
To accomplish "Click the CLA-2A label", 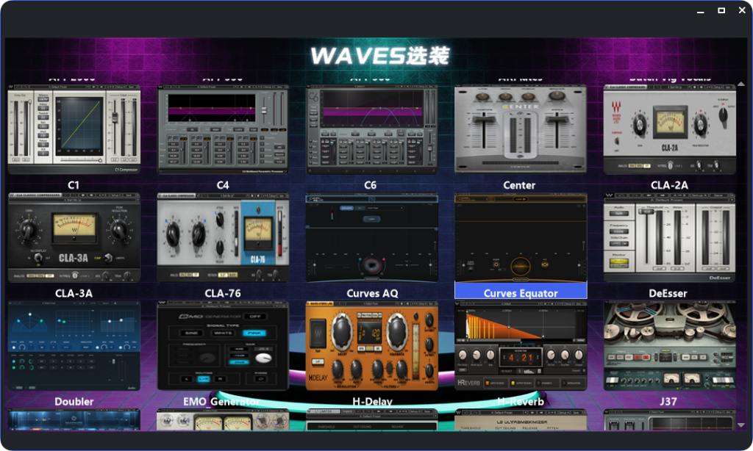I will [x=669, y=185].
